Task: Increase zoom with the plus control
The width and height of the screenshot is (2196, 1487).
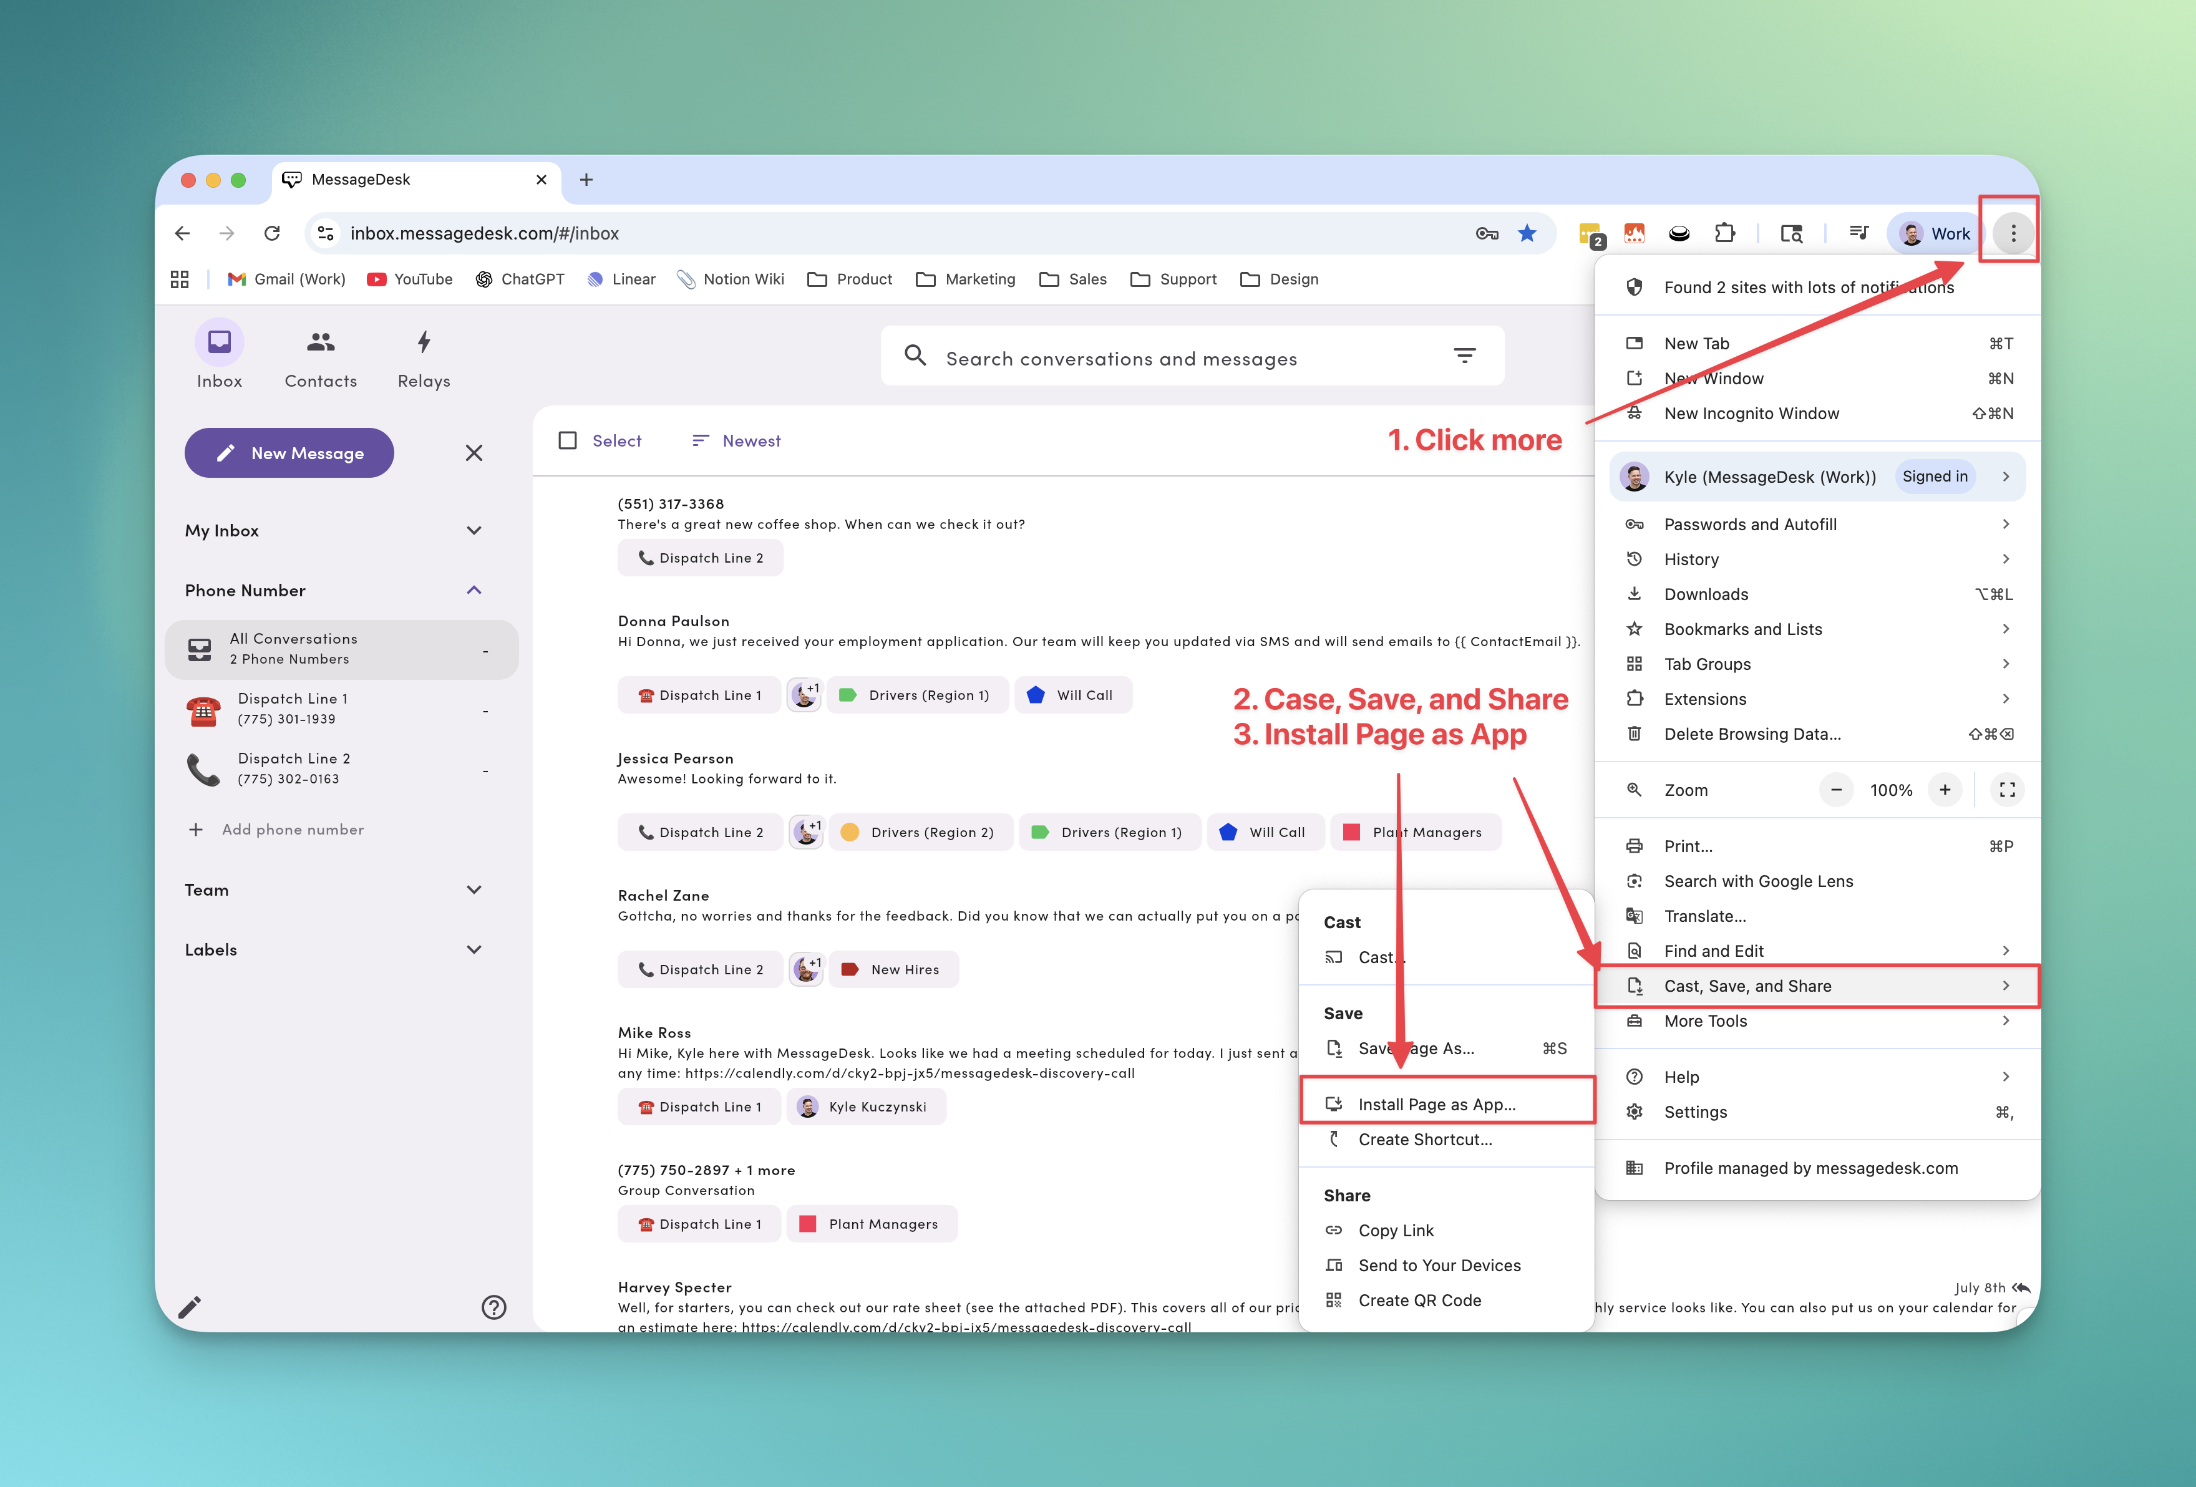Action: tap(1946, 790)
